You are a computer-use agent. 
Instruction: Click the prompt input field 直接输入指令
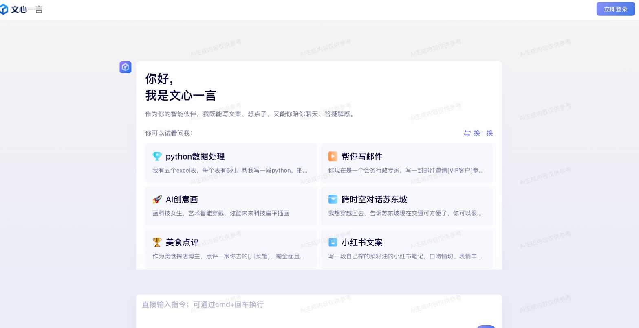point(319,311)
